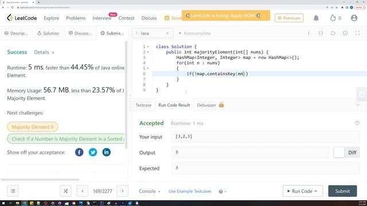Open testcase help question icon
This screenshot has height=206, width=367.
tap(221, 192)
